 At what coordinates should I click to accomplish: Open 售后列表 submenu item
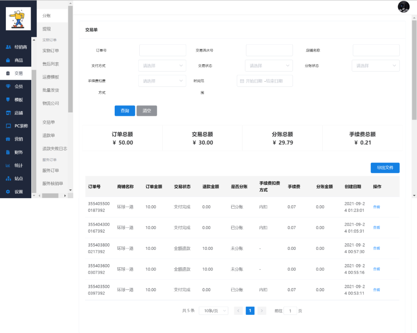(51, 64)
